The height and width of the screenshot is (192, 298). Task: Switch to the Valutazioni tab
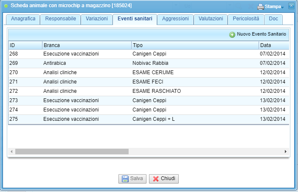click(211, 19)
